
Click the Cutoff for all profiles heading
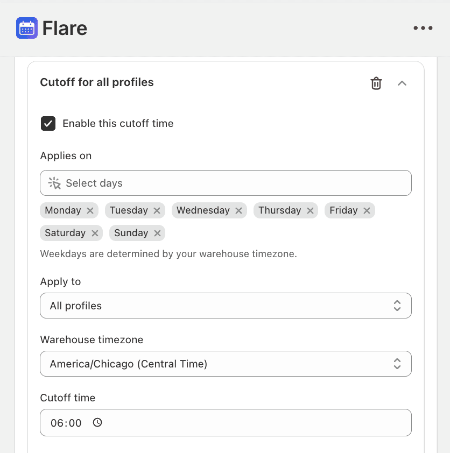click(97, 82)
